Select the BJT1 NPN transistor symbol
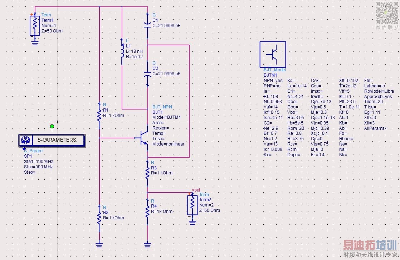400x260 pixels. point(143,138)
